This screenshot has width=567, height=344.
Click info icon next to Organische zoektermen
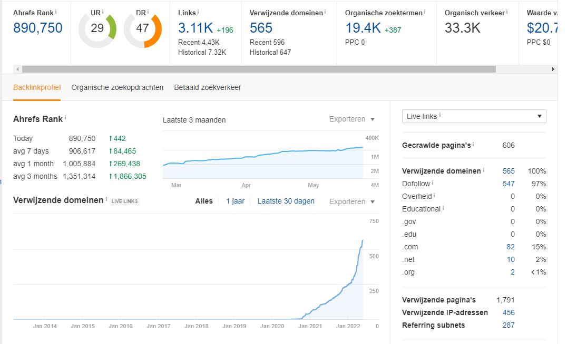pyautogui.click(x=425, y=12)
